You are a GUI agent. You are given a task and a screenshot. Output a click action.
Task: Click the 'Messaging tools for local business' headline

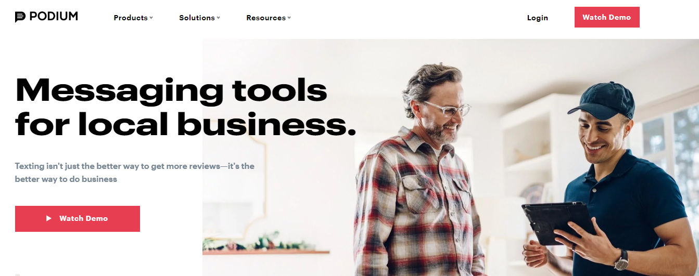click(185, 107)
